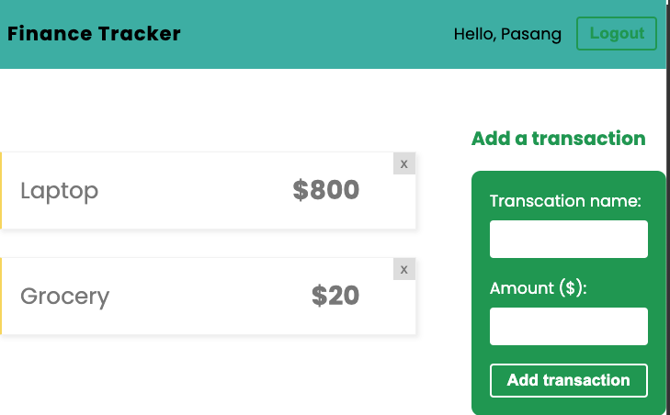Click yellow left edge of Grocery card
This screenshot has width=670, height=415.
pos(1,296)
